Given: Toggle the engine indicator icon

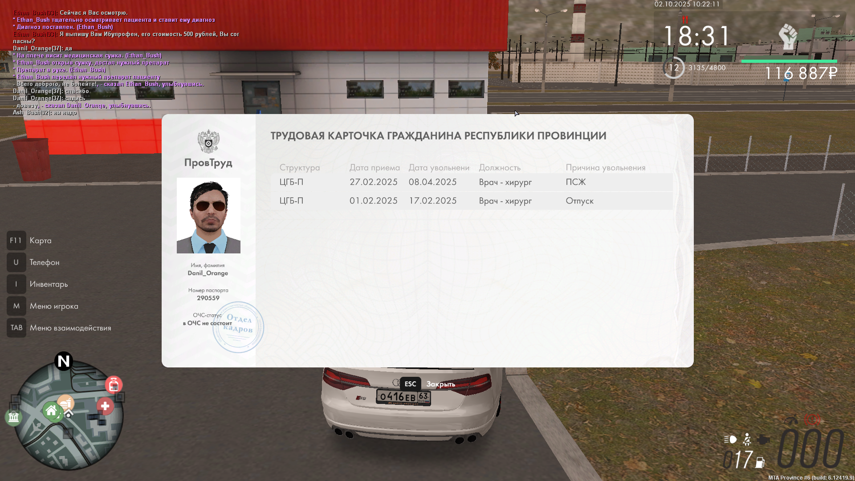Looking at the screenshot, I should tap(764, 440).
